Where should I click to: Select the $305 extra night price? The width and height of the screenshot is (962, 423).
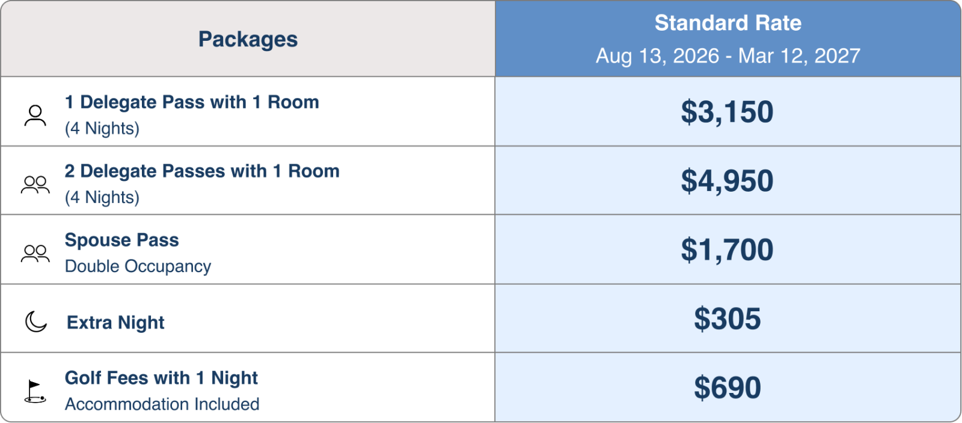click(x=728, y=318)
